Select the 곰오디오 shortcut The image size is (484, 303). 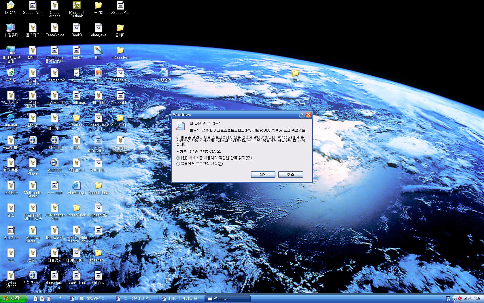click(33, 30)
